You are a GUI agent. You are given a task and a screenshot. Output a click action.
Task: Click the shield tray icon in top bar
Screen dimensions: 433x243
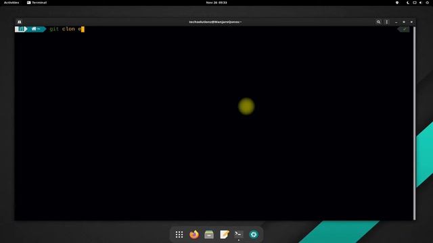tap(397, 3)
